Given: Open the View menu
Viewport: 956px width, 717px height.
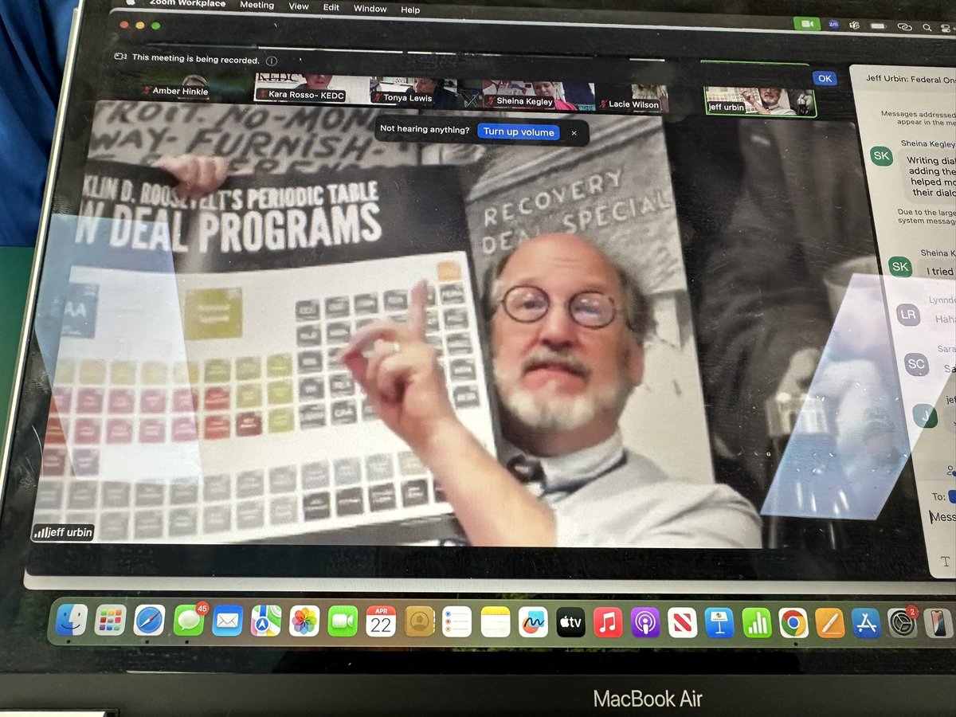Looking at the screenshot, I should 299,6.
